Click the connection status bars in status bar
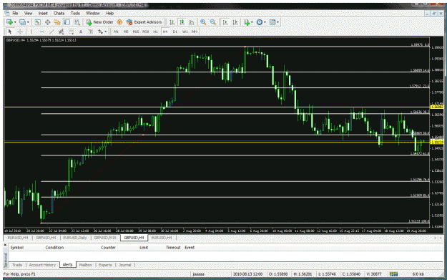The width and height of the screenshot is (447, 280). (x=393, y=274)
